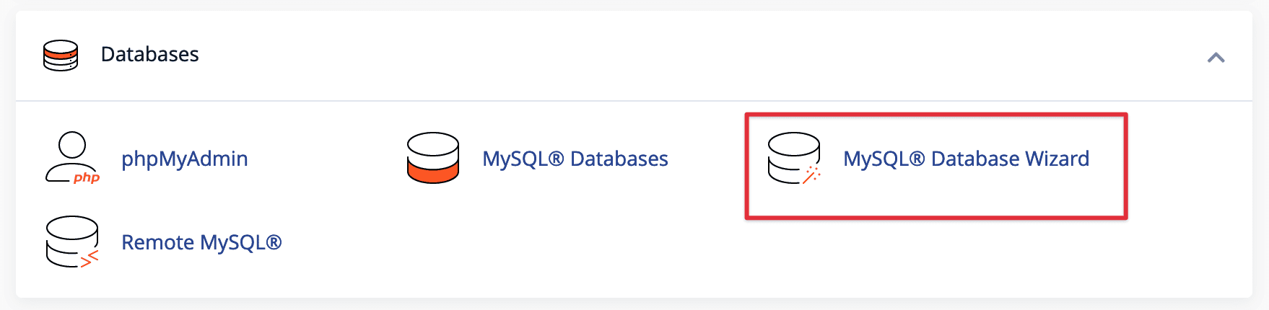Click the Databases section stack icon

point(61,56)
